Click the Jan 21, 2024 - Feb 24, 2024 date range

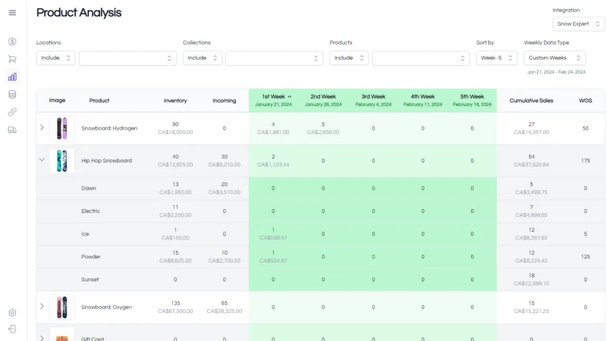[x=556, y=72]
